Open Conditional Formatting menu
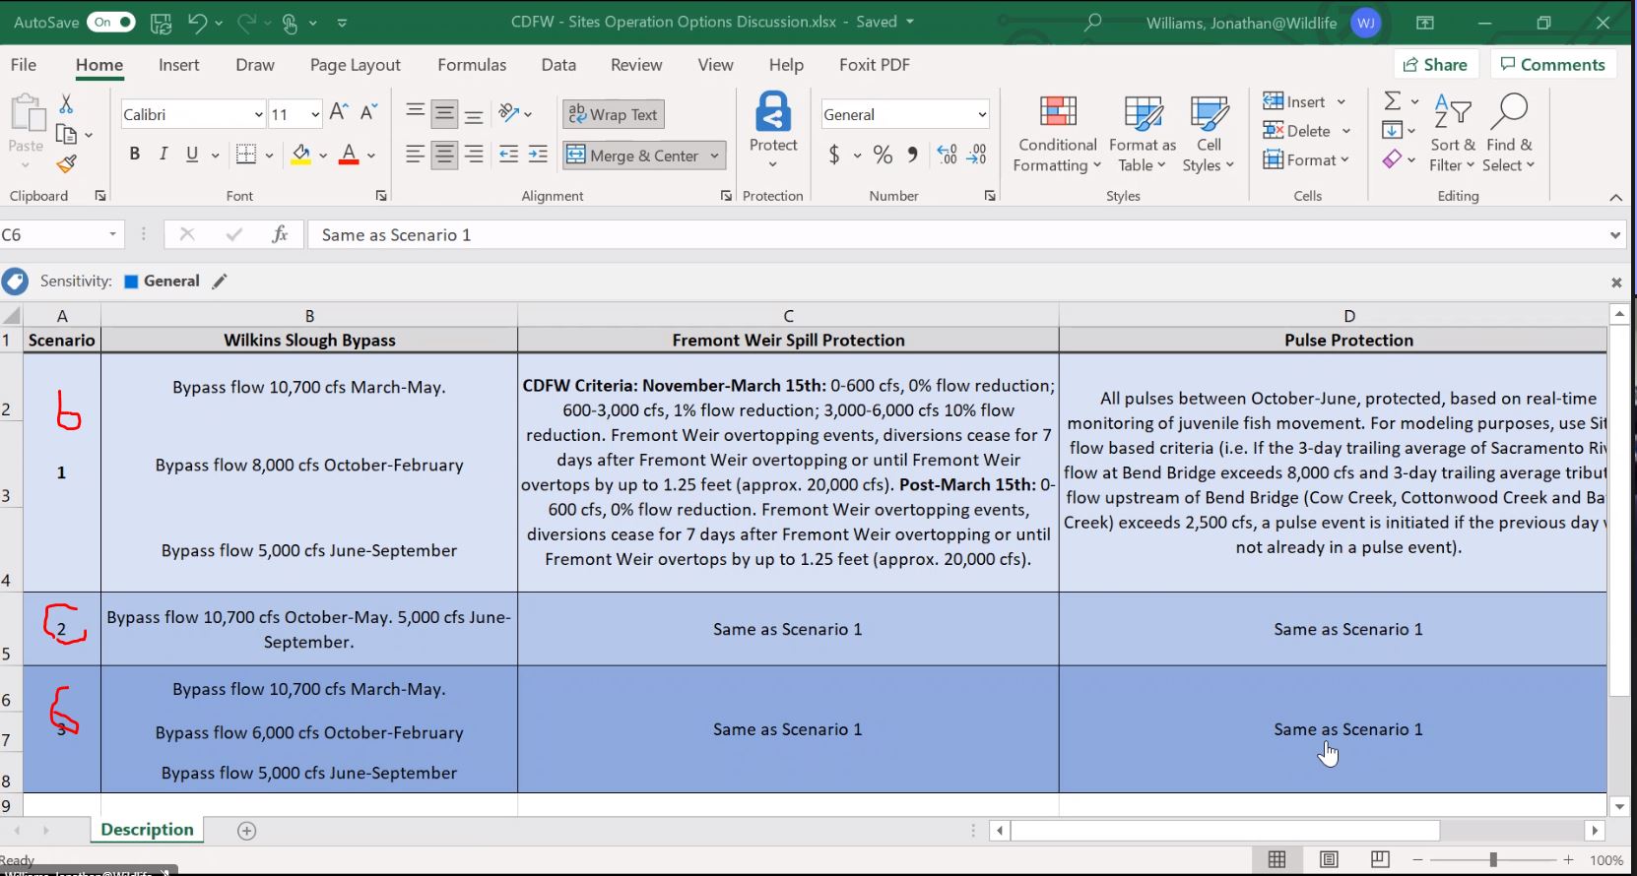Viewport: 1637px width, 876px height. (x=1057, y=134)
